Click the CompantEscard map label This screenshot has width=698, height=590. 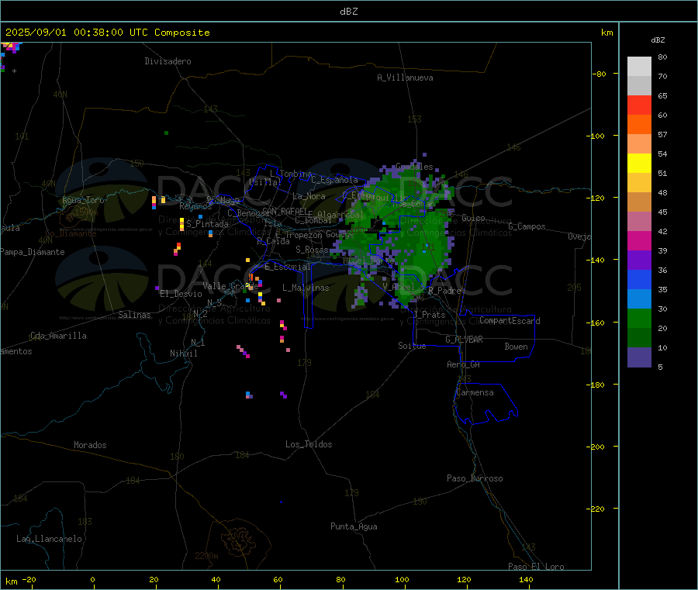coord(510,321)
